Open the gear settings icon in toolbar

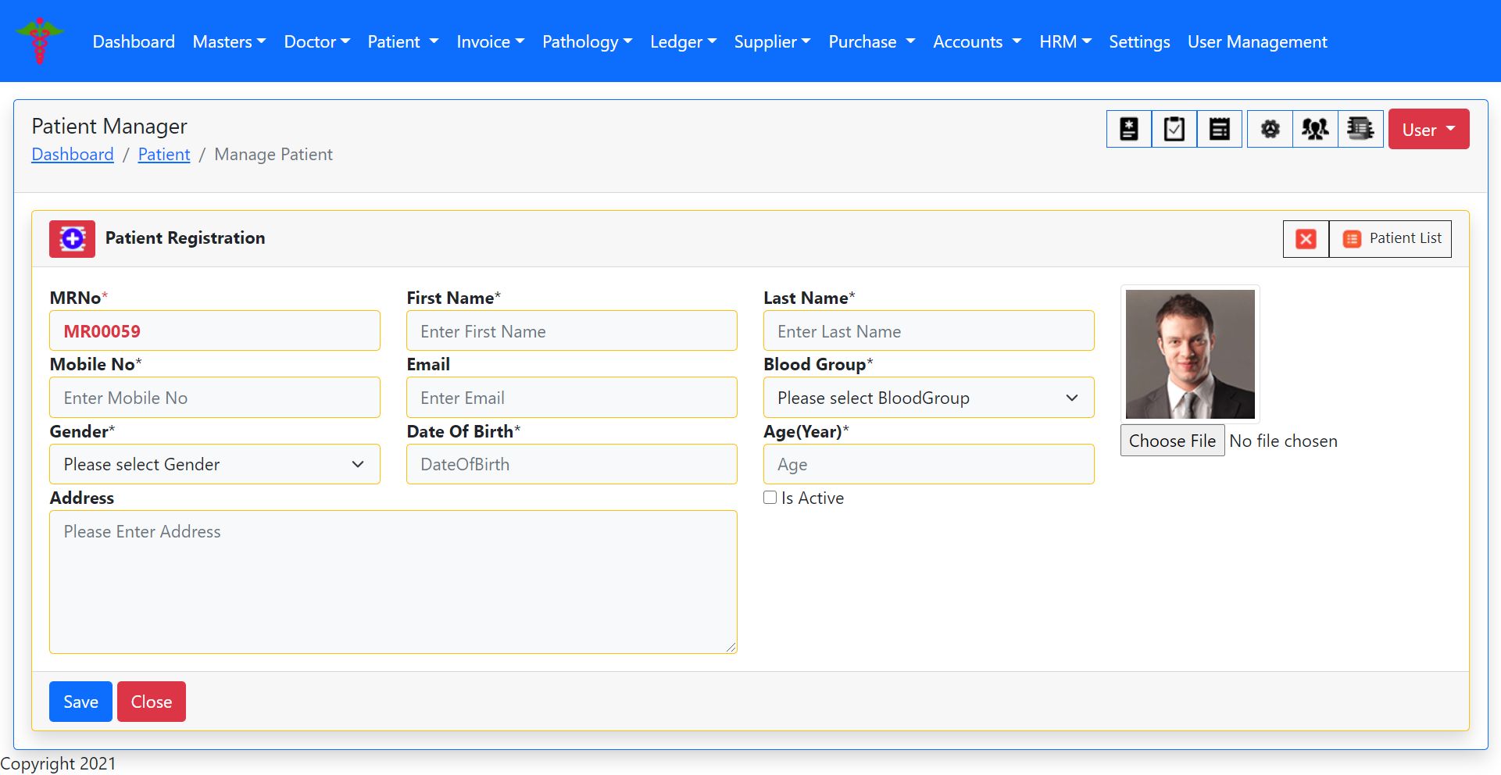[1270, 129]
